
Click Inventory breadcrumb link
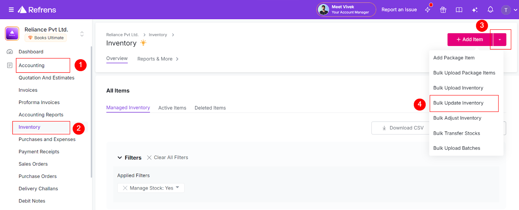point(158,35)
